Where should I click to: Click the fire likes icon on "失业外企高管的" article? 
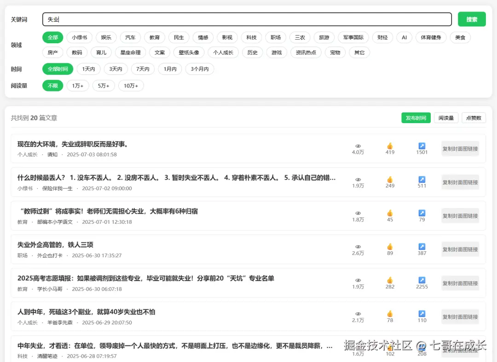(x=390, y=247)
